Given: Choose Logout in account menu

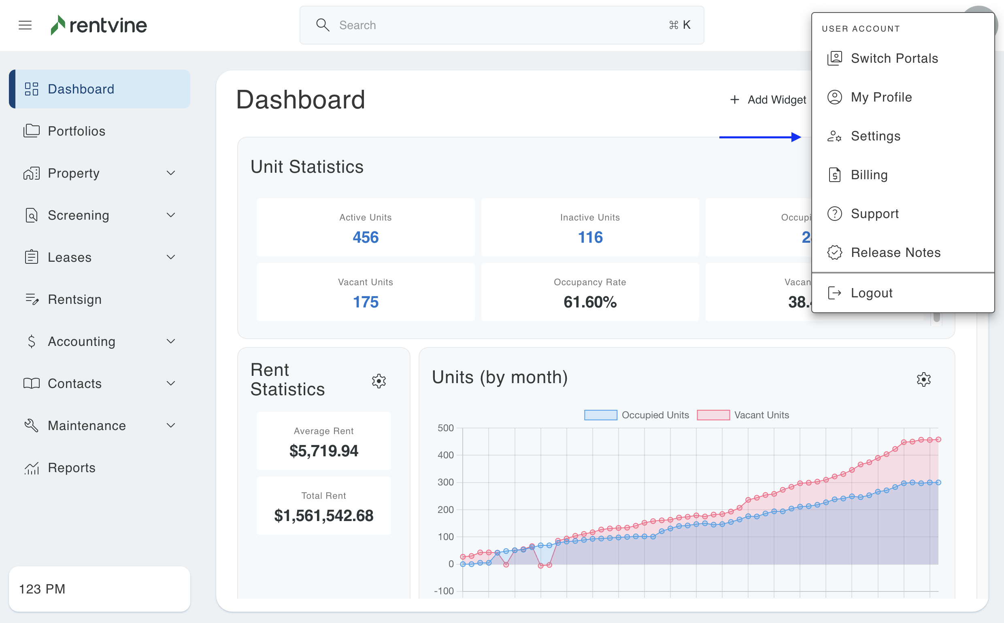Looking at the screenshot, I should 871,293.
